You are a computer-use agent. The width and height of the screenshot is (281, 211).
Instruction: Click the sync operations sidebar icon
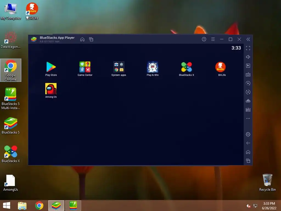(x=248, y=83)
